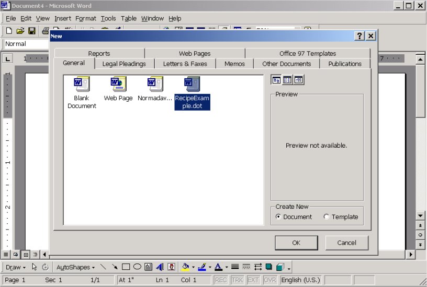Viewport: 427px width, 287px height.
Task: Select the Rectangle drawing tool
Action: point(126,267)
